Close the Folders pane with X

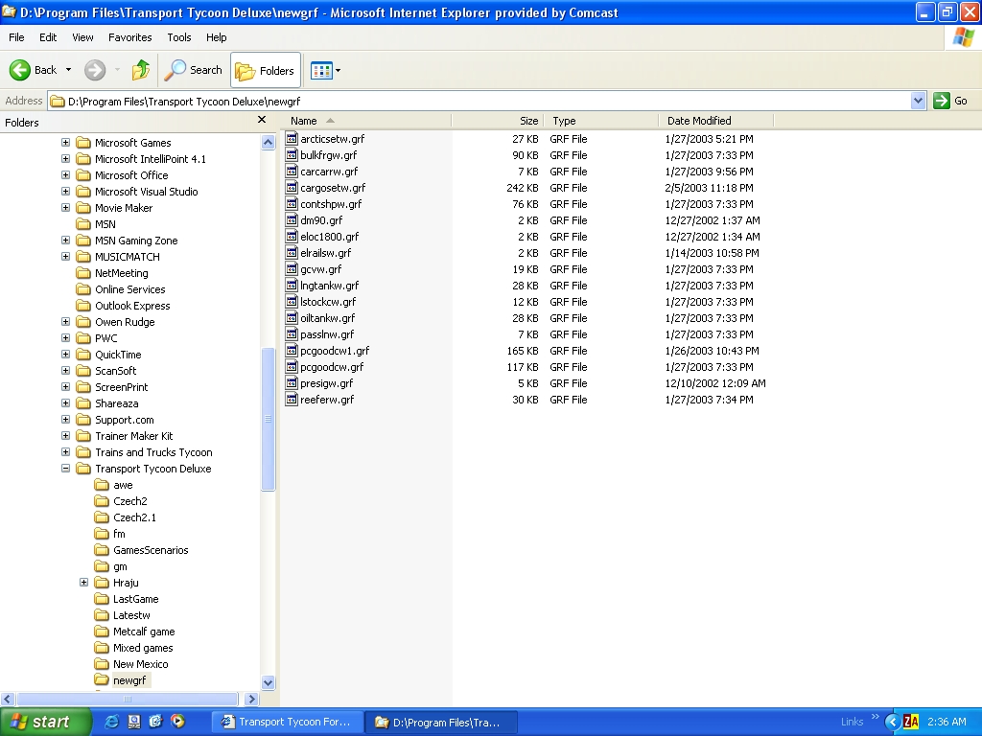coord(262,120)
